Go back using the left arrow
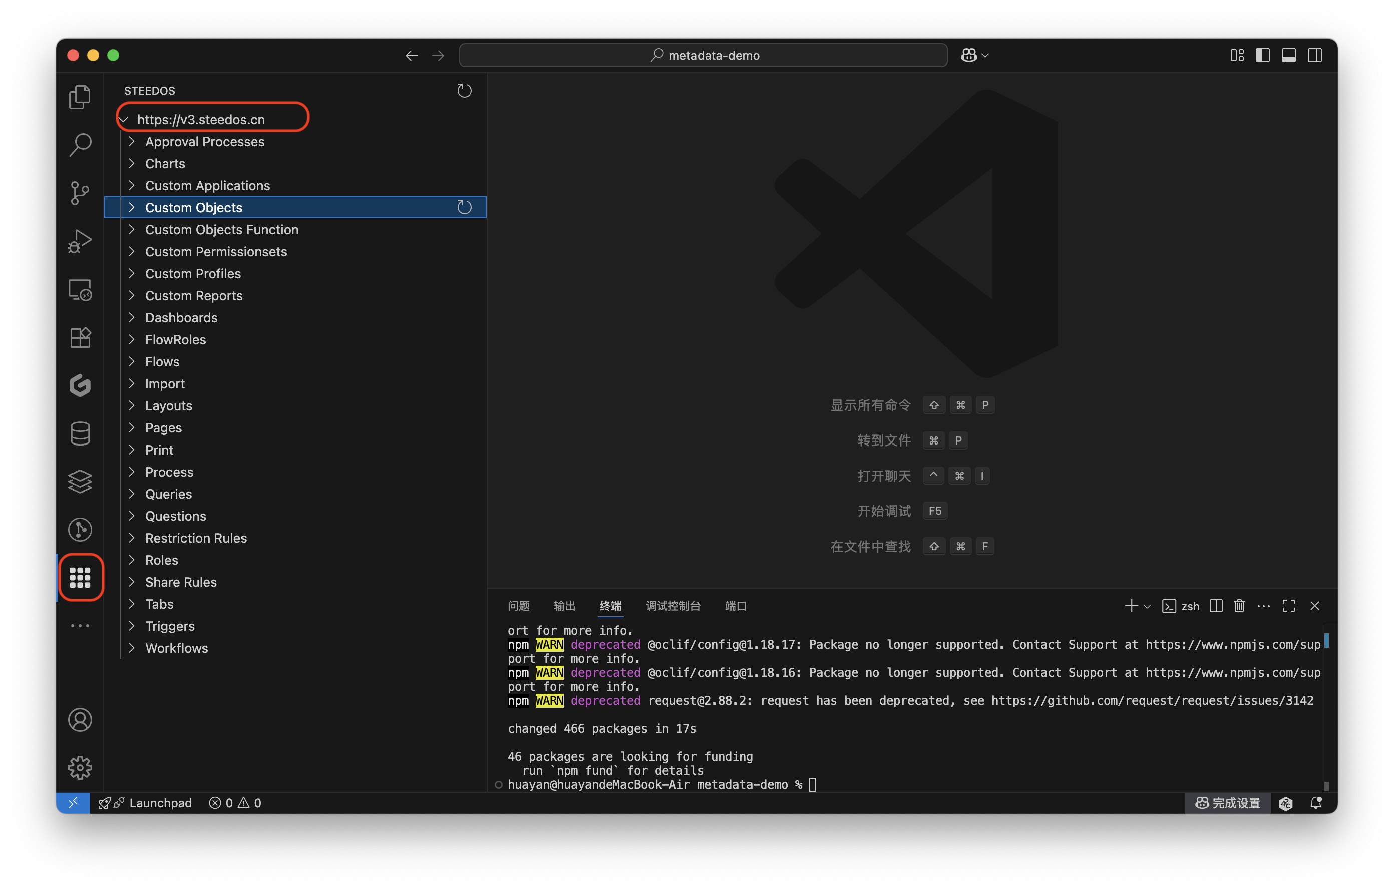Image resolution: width=1394 pixels, height=888 pixels. point(412,55)
